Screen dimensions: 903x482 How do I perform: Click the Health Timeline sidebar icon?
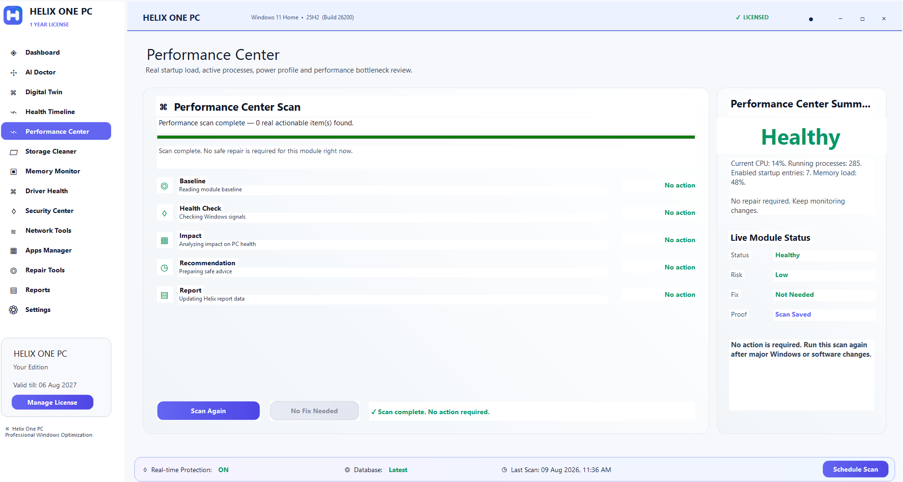coord(14,112)
